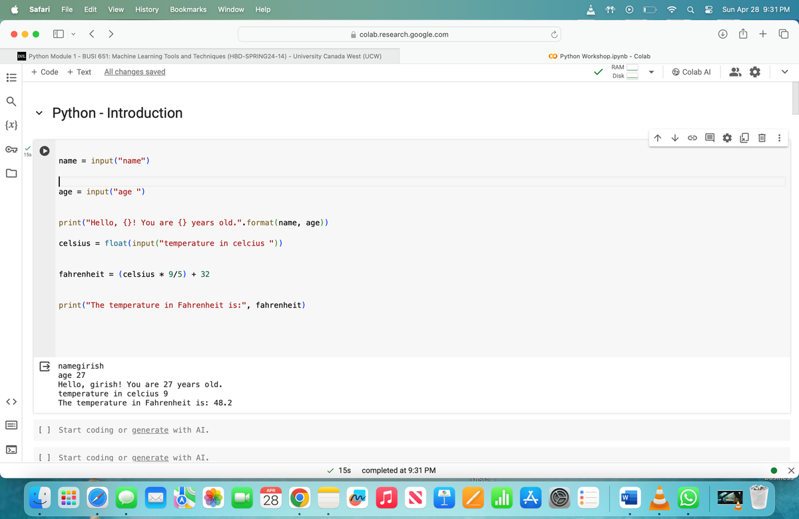Open the History menu
Screen dimensions: 799x519
click(147, 9)
